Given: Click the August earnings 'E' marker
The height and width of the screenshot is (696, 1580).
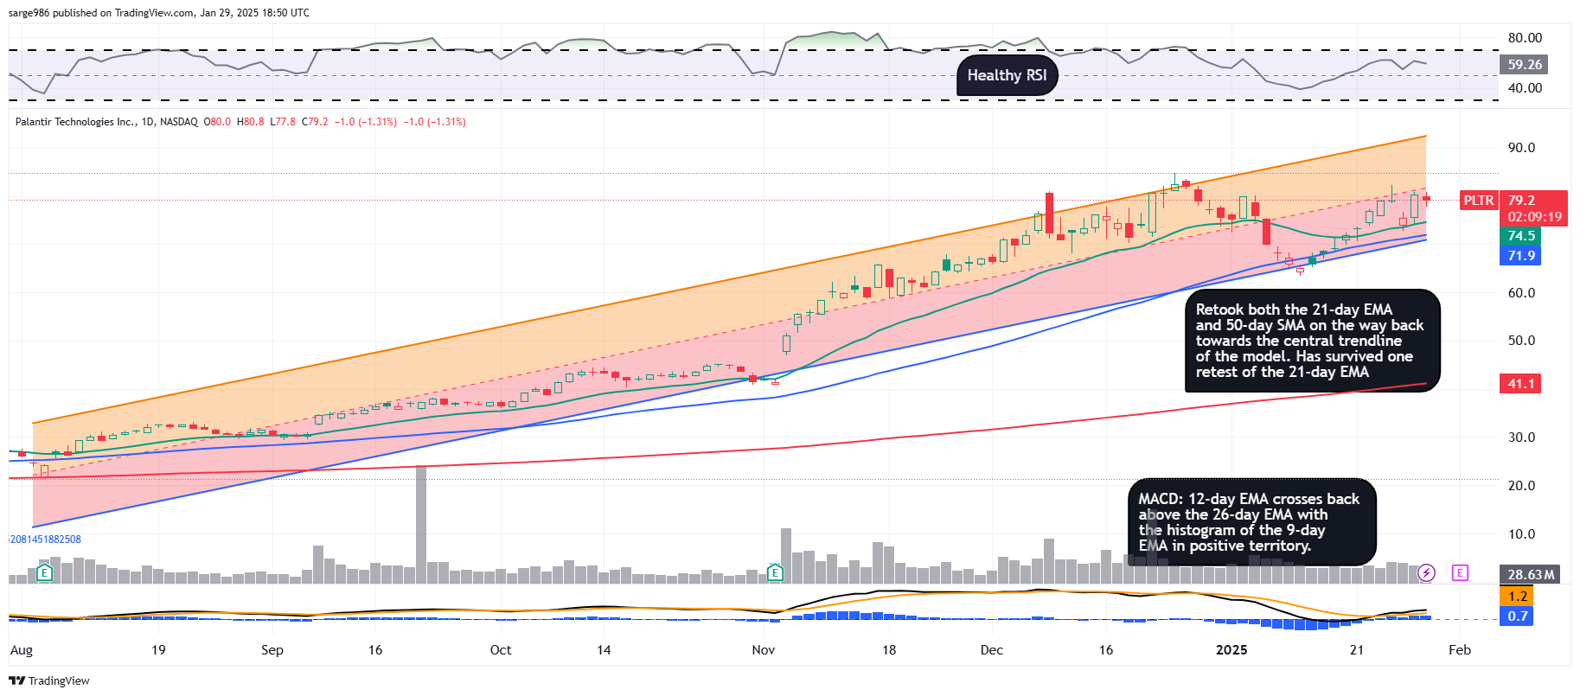Looking at the screenshot, I should [x=44, y=572].
